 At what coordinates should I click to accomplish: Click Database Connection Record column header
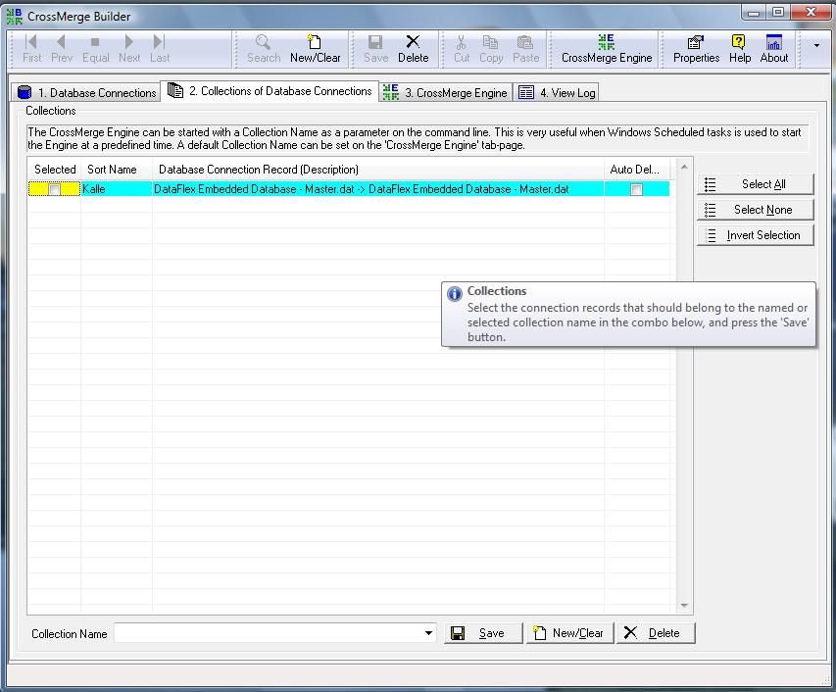pos(378,170)
